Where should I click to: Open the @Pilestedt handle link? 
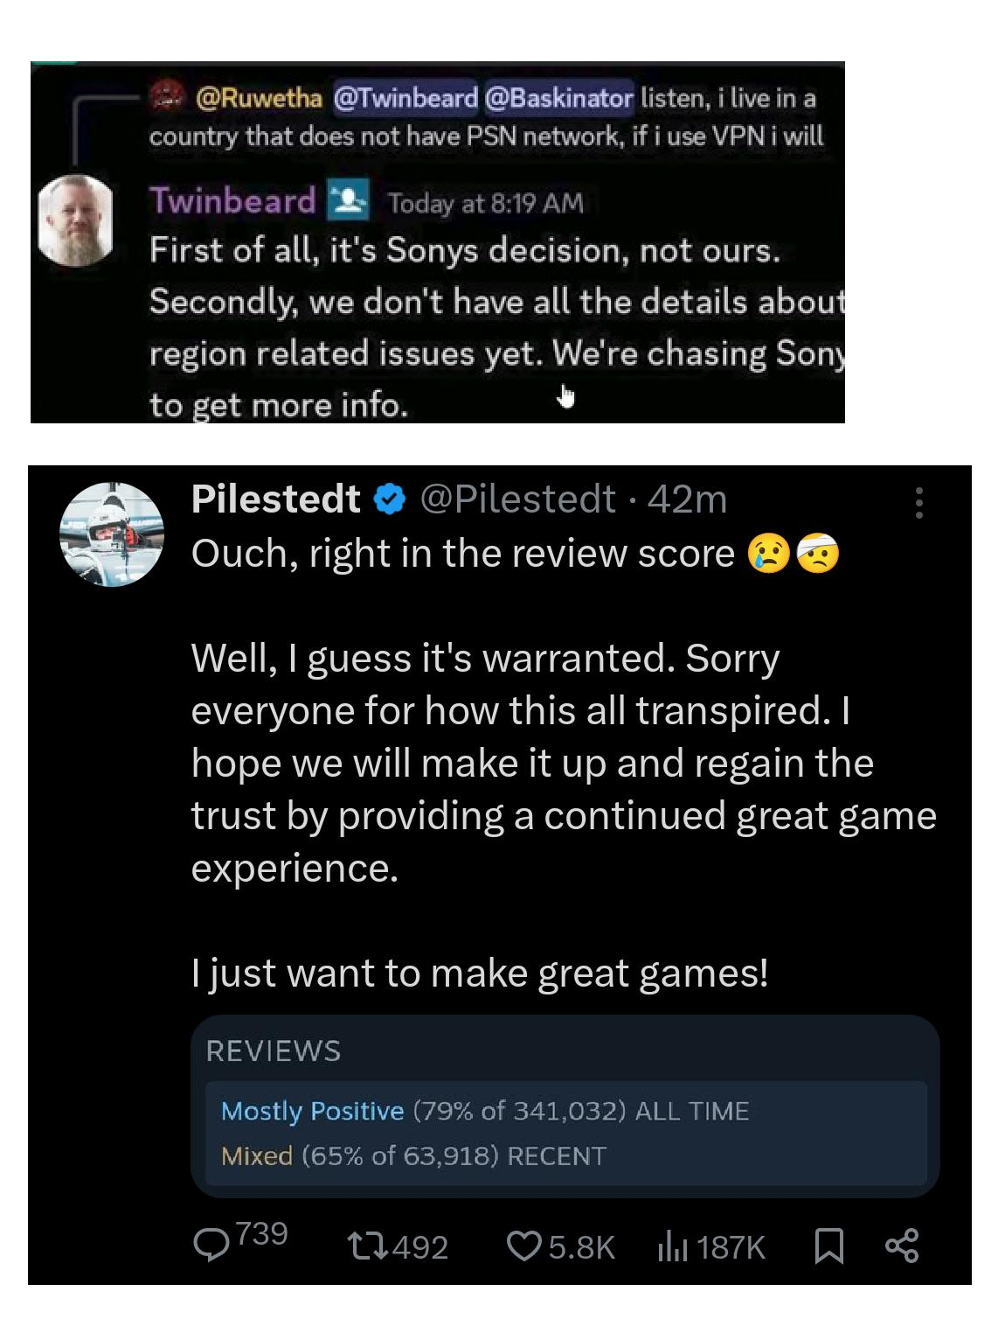(517, 499)
